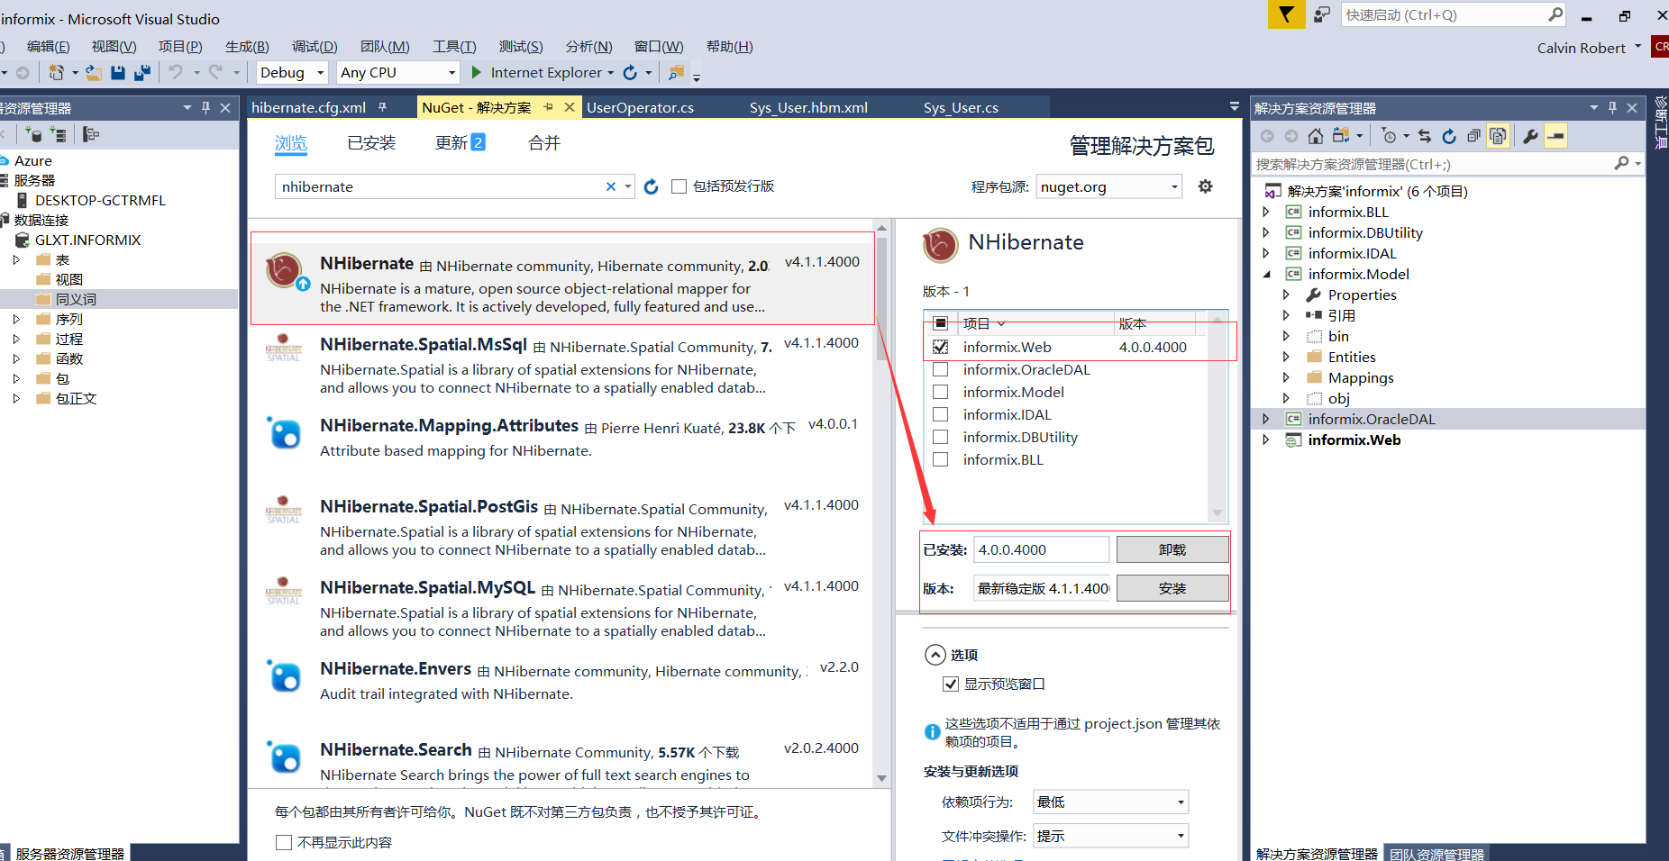Open Team Explorer bottom tab 团队资源管理器
This screenshot has height=861, width=1669.
1436,854
